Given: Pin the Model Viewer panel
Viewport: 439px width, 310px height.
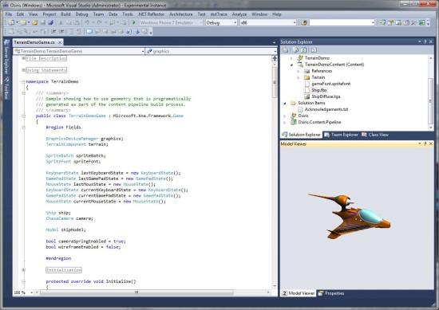Looking at the screenshot, I should coord(425,143).
